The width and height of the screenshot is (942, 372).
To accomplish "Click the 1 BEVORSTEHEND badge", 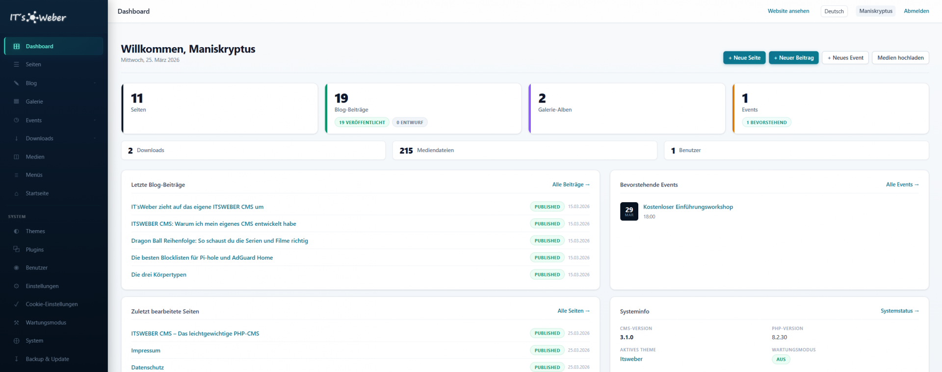I will tap(766, 122).
